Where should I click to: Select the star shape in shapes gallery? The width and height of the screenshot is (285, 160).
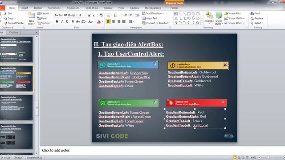tap(198, 23)
